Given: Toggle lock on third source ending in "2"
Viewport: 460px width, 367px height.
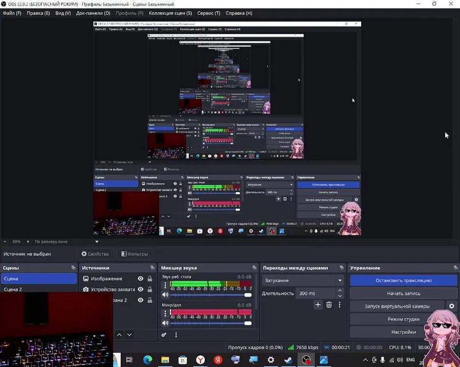Looking at the screenshot, I should [150, 300].
